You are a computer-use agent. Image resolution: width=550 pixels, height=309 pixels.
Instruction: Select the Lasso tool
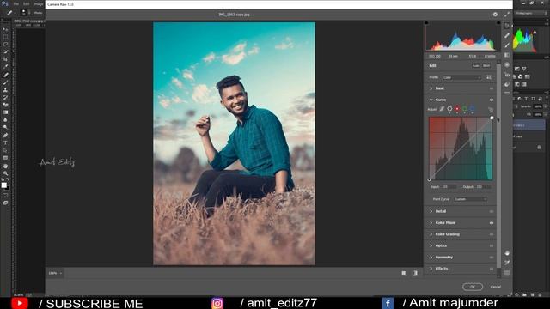pyautogui.click(x=5, y=44)
